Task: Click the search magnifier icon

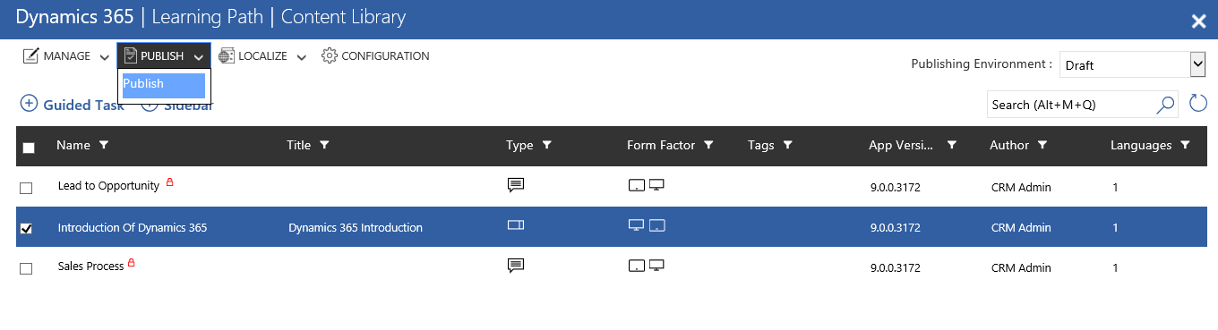Action: coord(1165,105)
